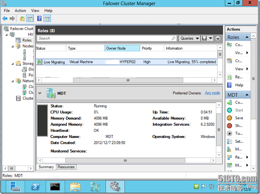This screenshot has width=260, height=194.
Task: Open Server Manager from the taskbar
Action: [x=15, y=187]
